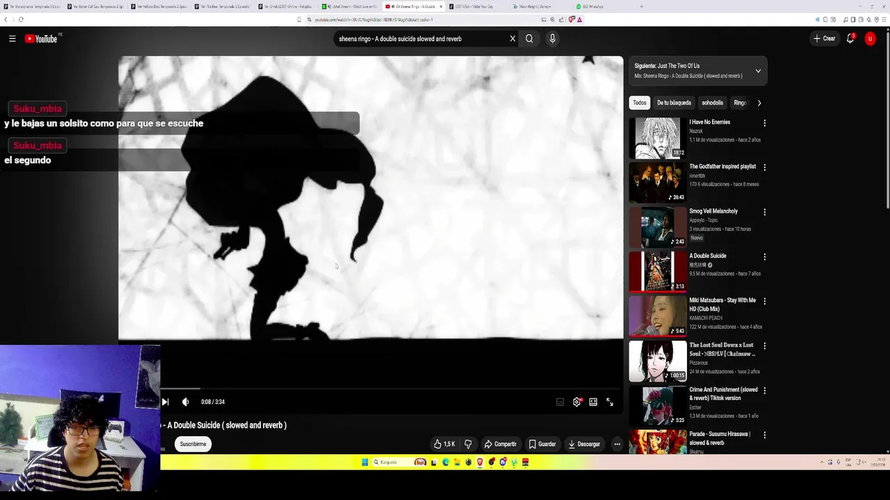Click the Crear button
Viewport: 890px width, 500px height.
click(x=825, y=39)
